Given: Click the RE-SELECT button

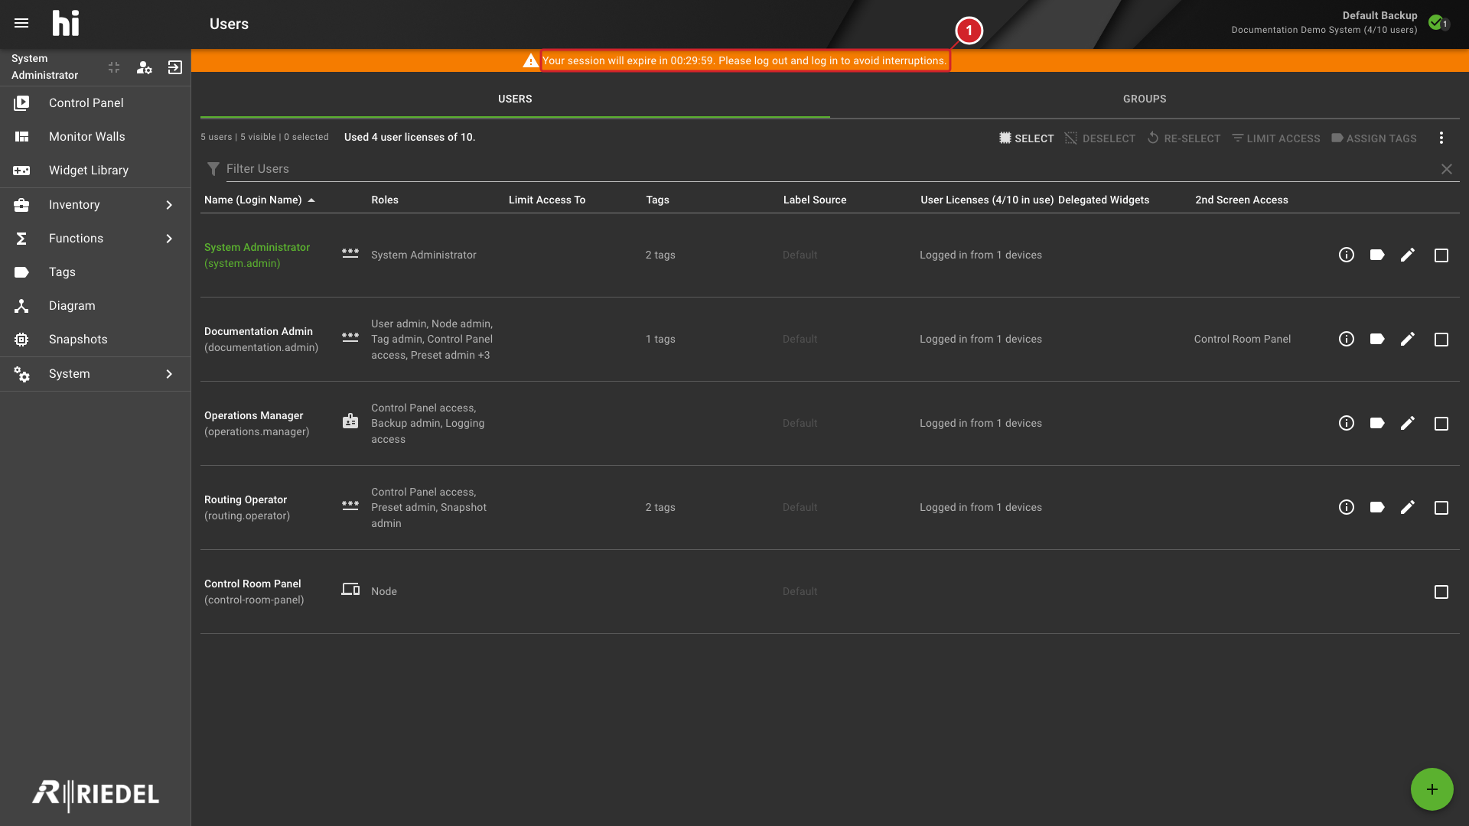Looking at the screenshot, I should [1184, 138].
